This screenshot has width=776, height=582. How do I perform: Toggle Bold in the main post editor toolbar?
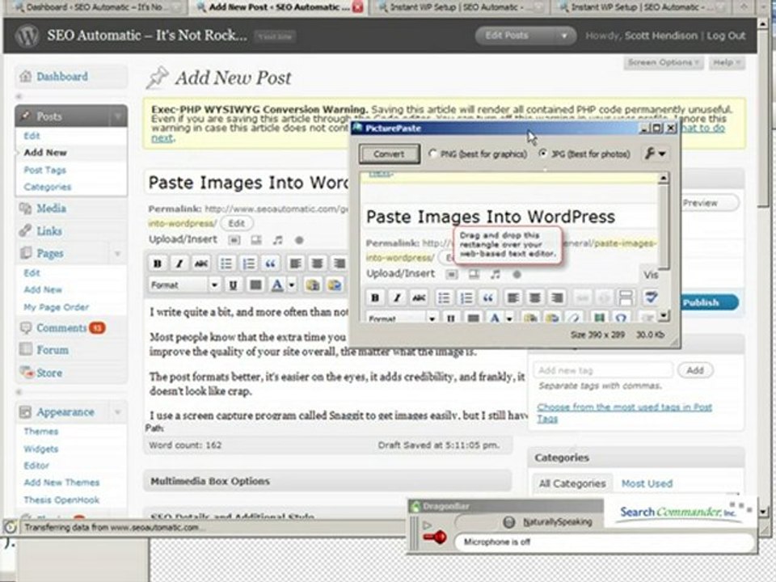(x=158, y=264)
